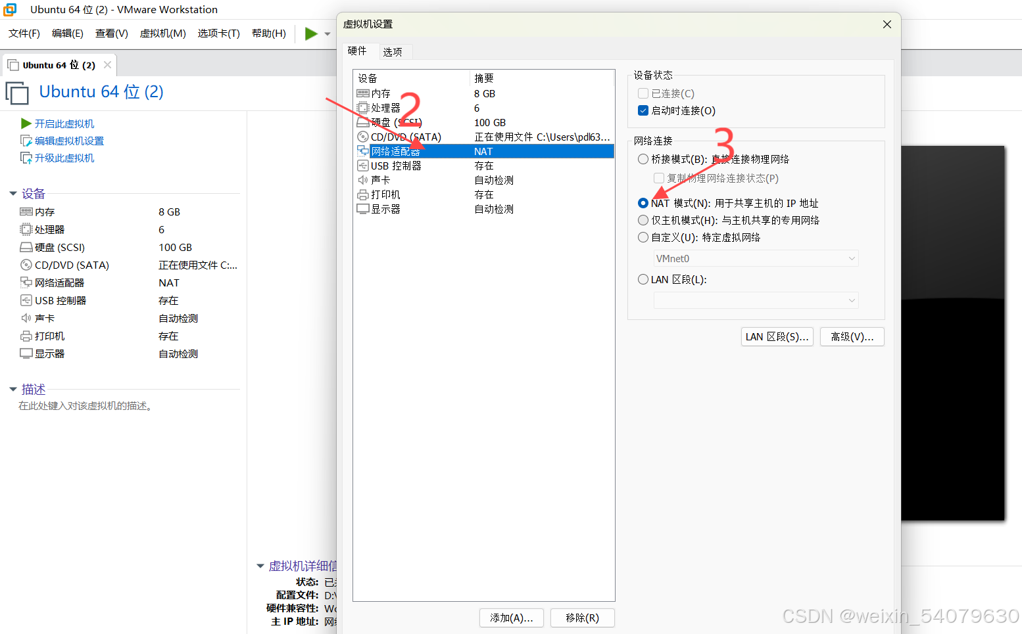Click the 打印机 icon in the settings dialog list
Viewport: 1022px width, 634px height.
pos(363,194)
